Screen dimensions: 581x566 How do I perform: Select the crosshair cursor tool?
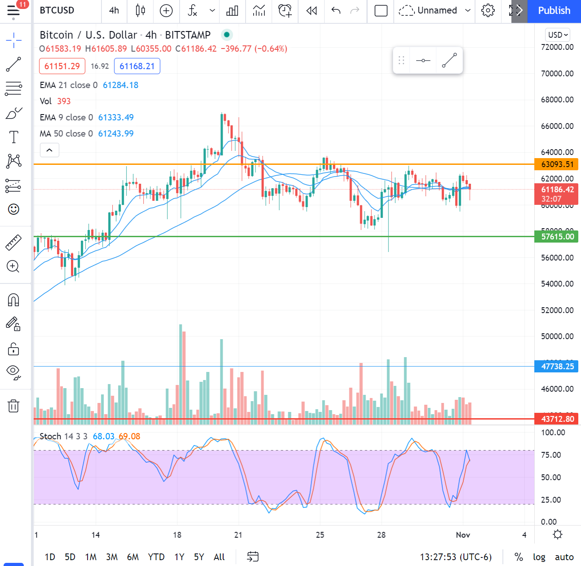click(x=14, y=40)
